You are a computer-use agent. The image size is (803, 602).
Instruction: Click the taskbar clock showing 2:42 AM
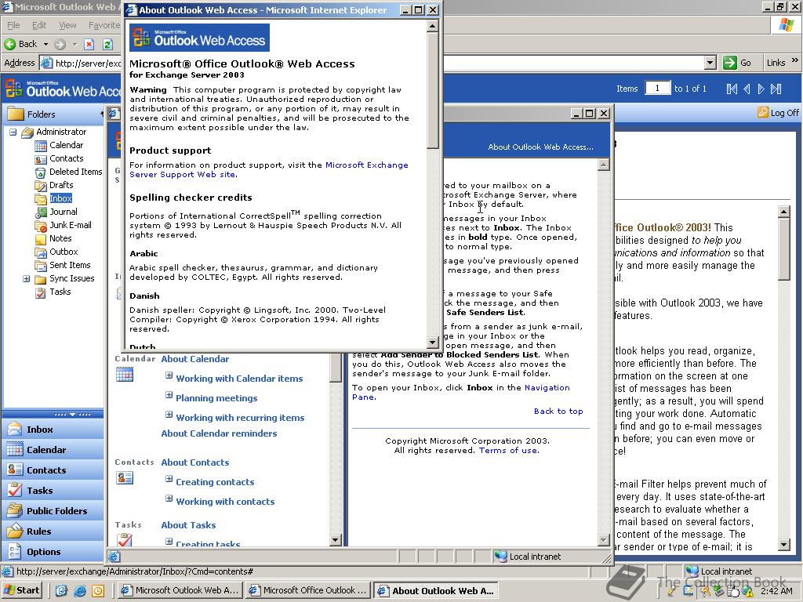776,591
